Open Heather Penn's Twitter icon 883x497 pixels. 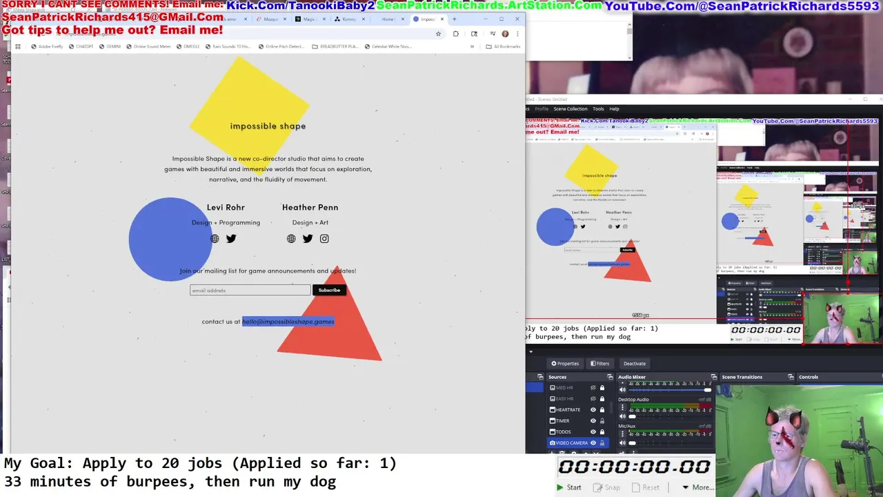click(x=308, y=239)
